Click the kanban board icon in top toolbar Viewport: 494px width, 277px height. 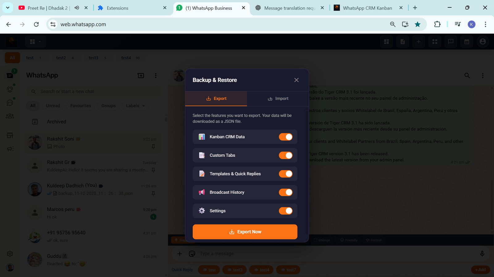point(386,42)
